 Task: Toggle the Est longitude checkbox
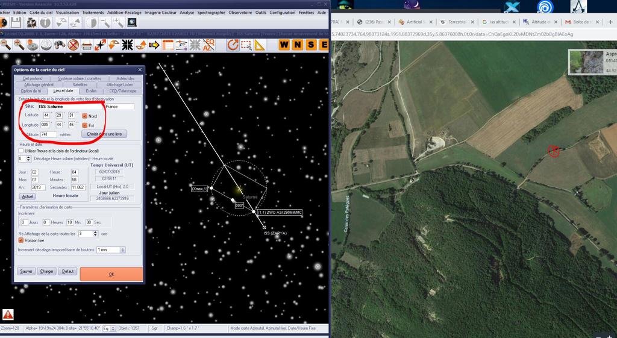click(84, 125)
